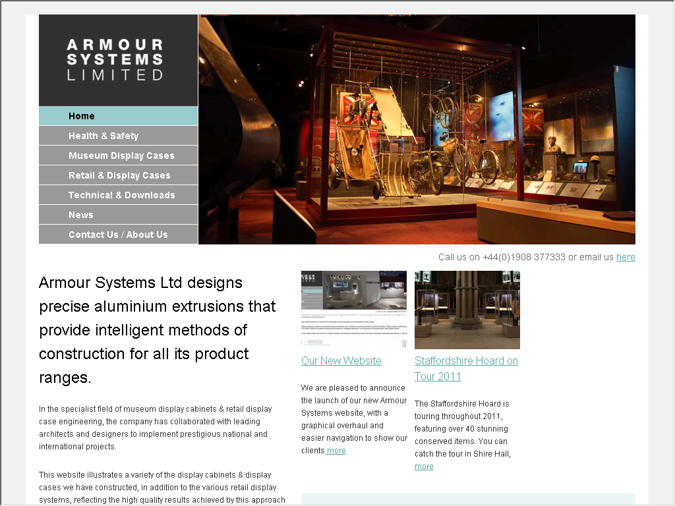Click the 'here' email link
This screenshot has height=506, width=675.
coord(626,257)
